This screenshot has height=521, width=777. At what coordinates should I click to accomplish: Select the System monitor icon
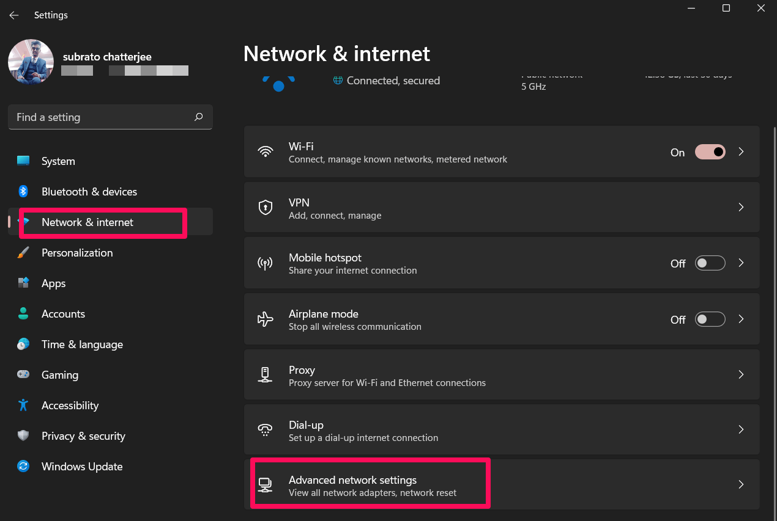[x=23, y=161]
